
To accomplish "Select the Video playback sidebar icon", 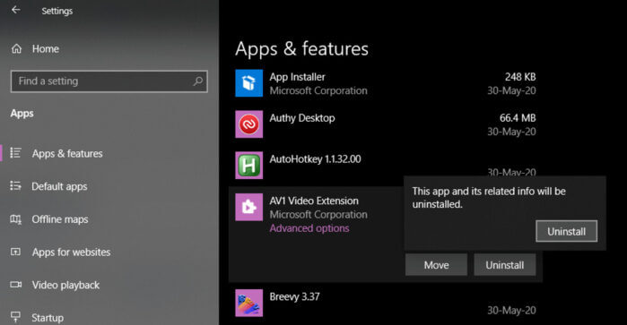I will [x=15, y=285].
